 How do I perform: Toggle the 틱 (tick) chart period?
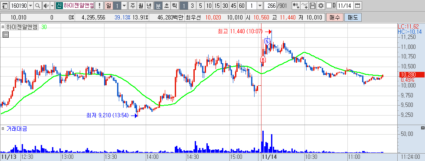click(x=175, y=6)
